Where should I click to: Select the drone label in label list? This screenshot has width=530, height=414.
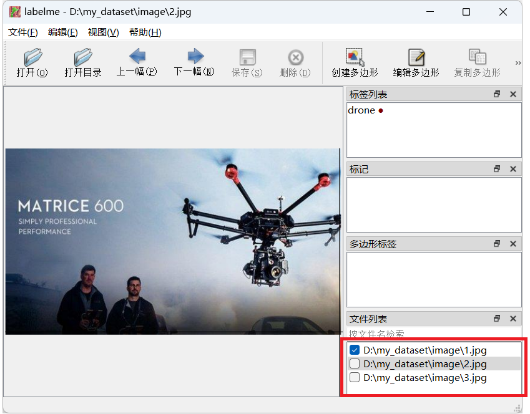click(365, 110)
